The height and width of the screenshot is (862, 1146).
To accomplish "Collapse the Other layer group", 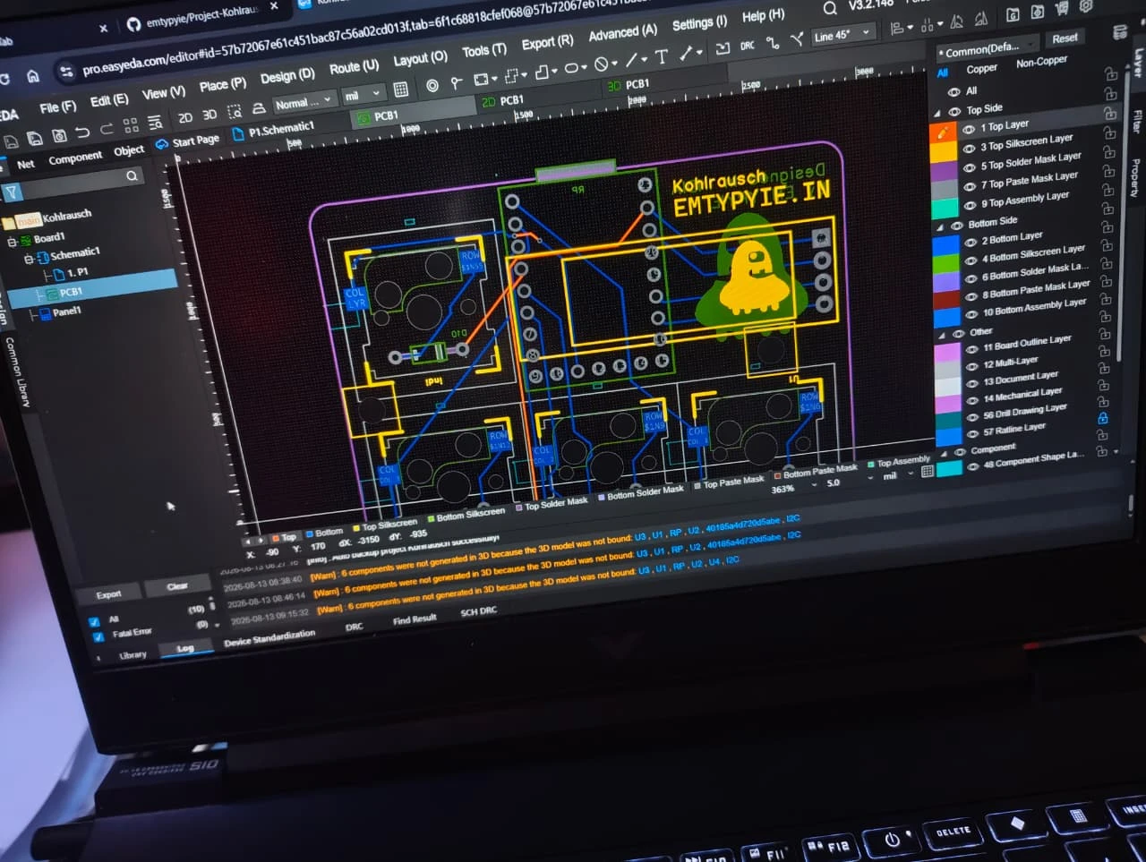I will 942,335.
